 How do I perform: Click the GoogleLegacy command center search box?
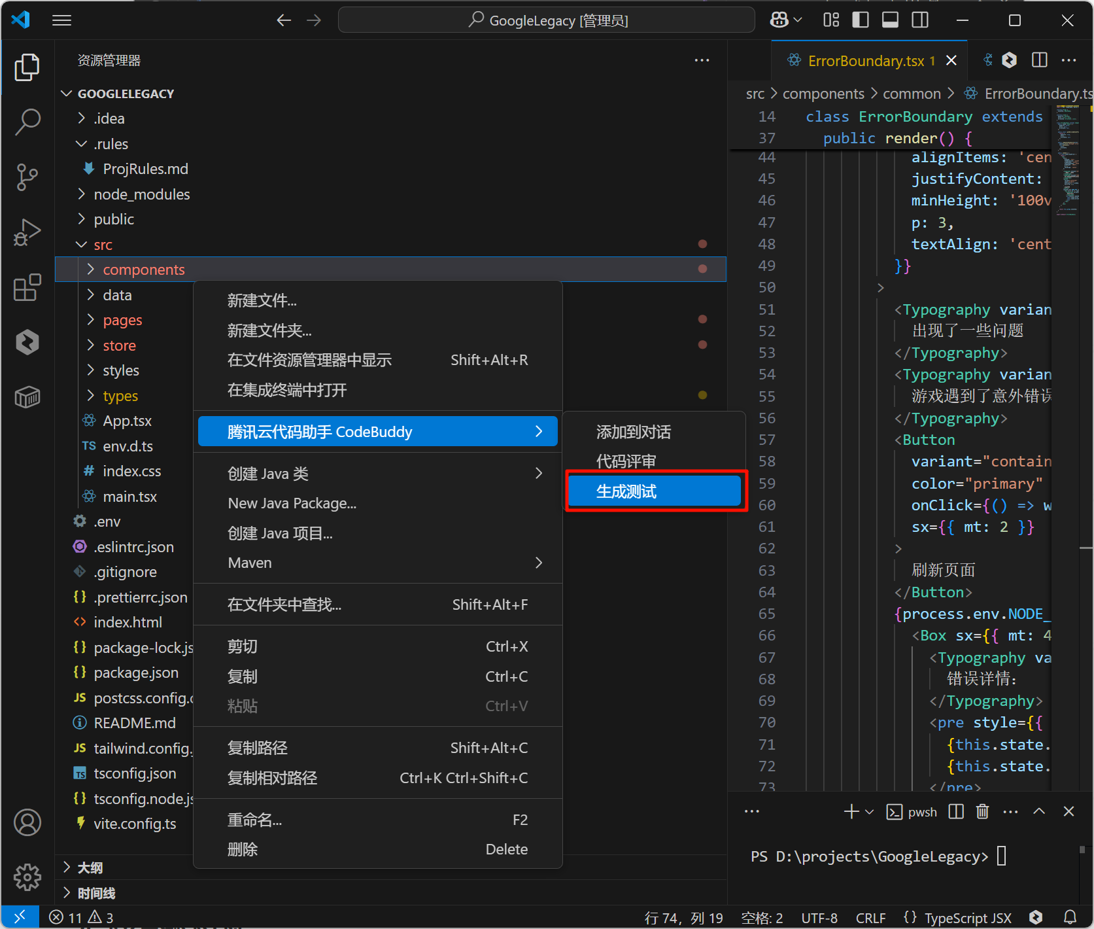(547, 20)
